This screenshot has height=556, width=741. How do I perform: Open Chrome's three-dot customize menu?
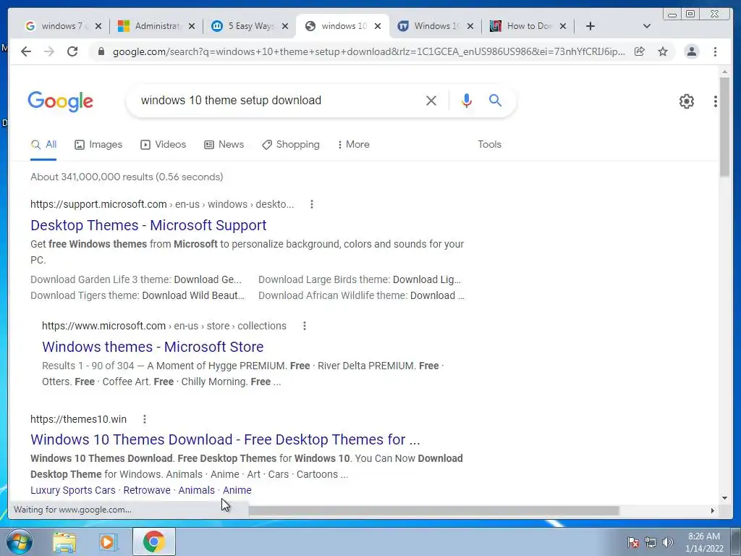(716, 51)
